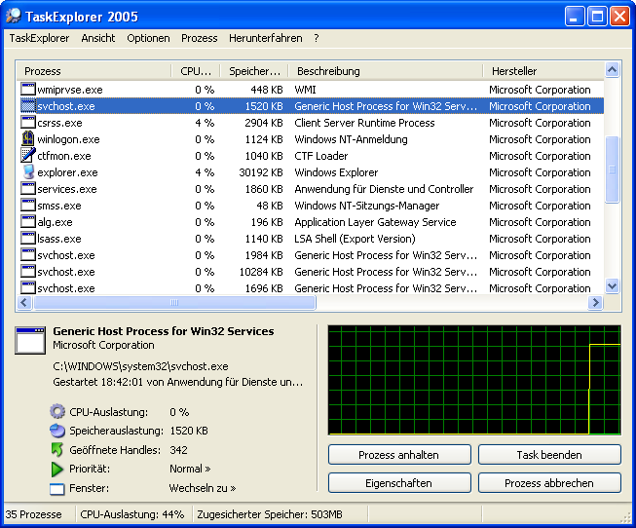Click the Task beenden button
Viewport: 636px width, 528px height.
coord(549,455)
